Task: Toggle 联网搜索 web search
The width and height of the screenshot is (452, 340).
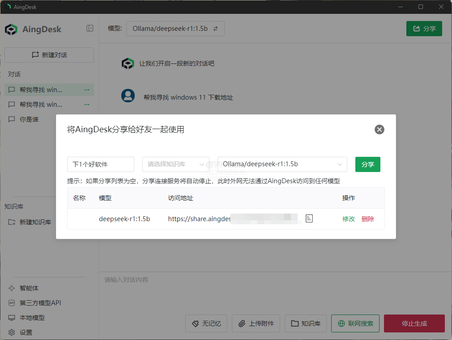Action: pyautogui.click(x=355, y=323)
